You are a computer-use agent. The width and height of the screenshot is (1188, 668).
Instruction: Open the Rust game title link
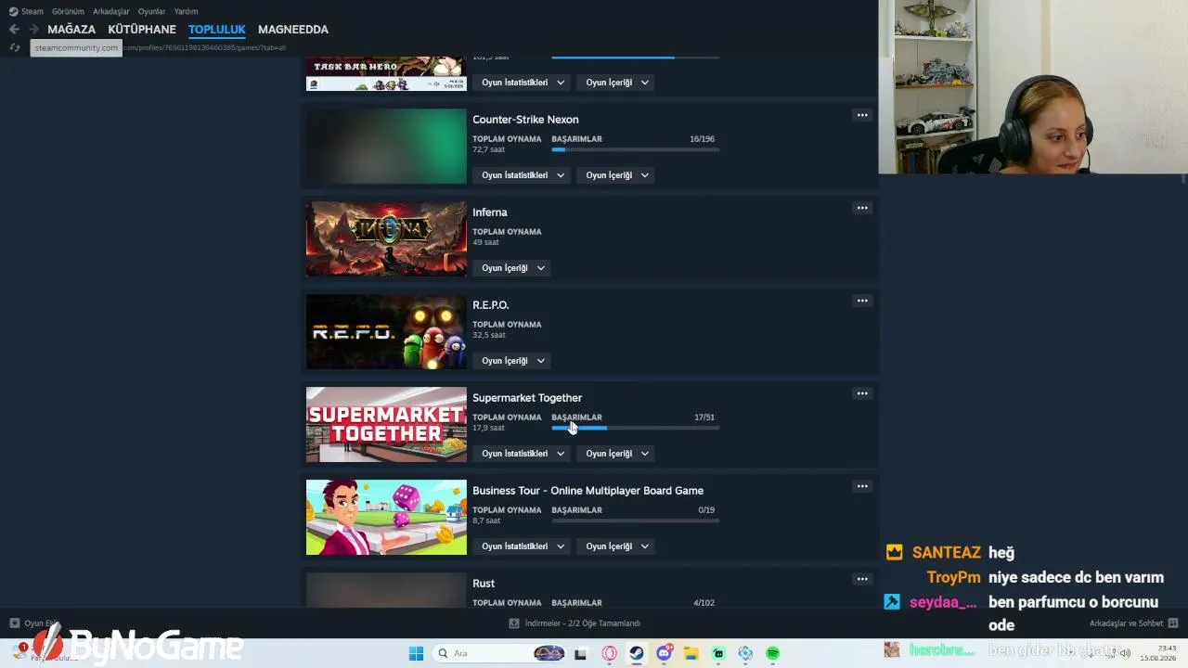[x=484, y=584]
